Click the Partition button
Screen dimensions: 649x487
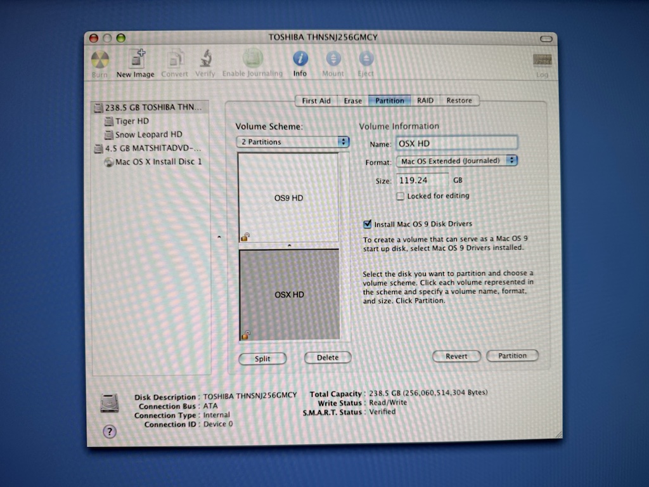(512, 355)
